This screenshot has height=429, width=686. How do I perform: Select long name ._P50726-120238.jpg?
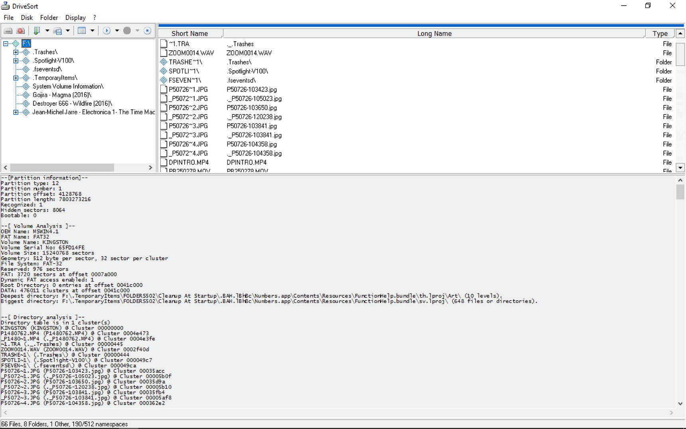tap(254, 117)
